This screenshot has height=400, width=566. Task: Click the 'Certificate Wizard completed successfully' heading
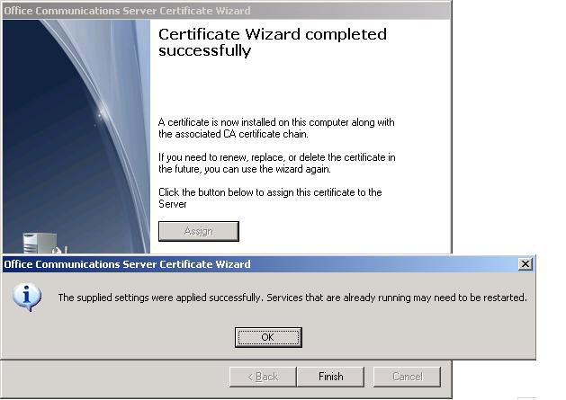point(273,42)
